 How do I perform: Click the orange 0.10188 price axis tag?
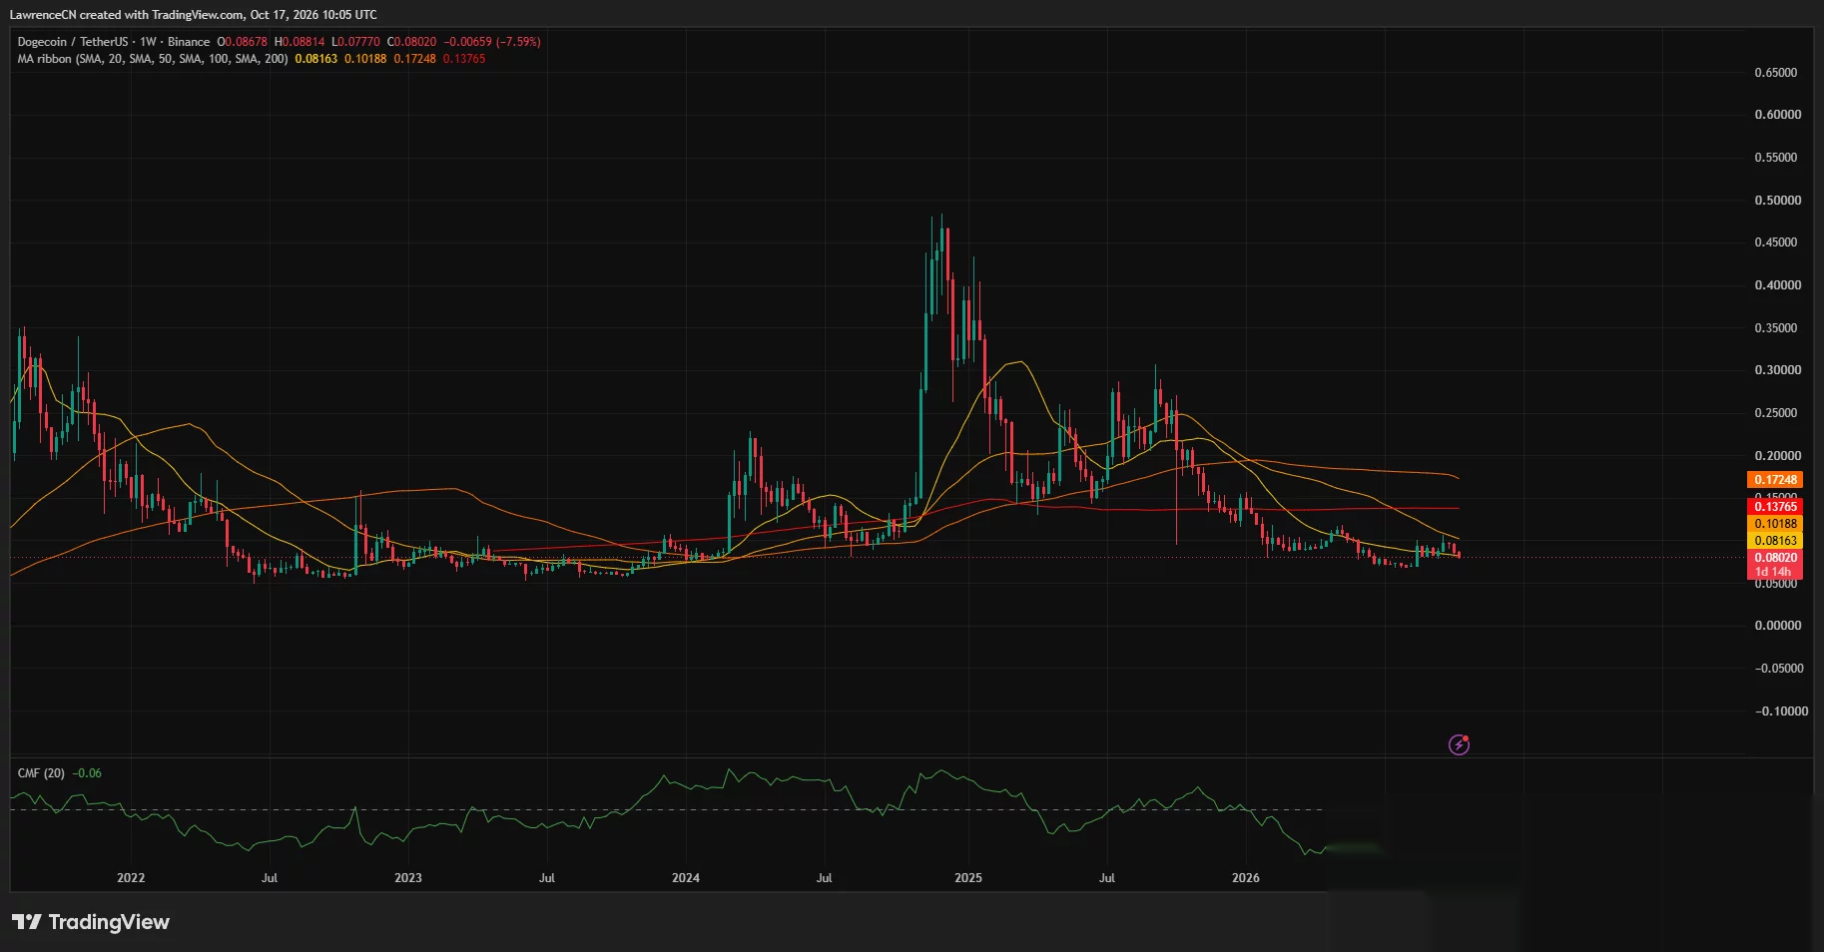(1775, 524)
